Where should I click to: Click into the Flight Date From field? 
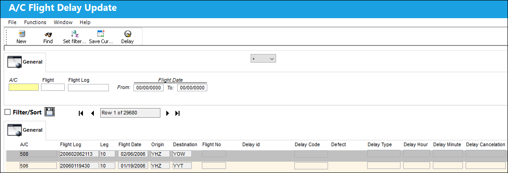tap(149, 88)
